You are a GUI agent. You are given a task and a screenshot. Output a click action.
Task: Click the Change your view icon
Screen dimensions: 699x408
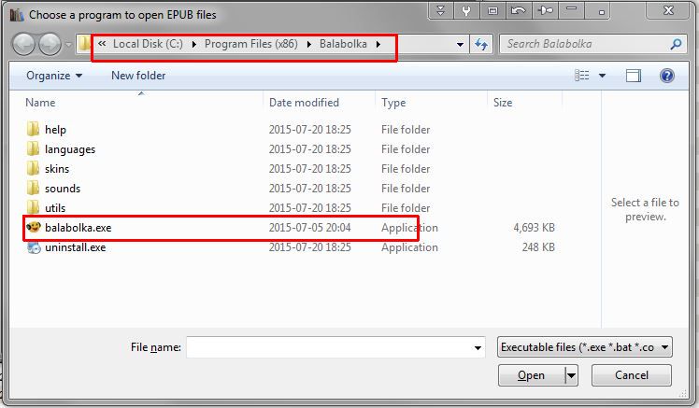pos(582,76)
